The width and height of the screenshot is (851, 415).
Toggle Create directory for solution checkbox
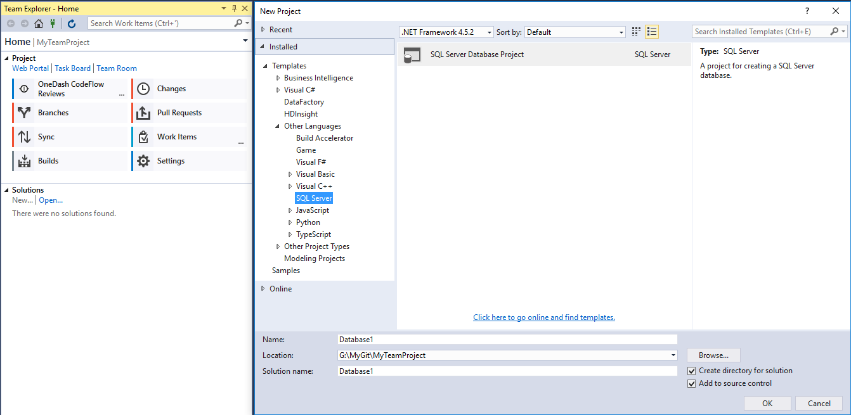[692, 371]
